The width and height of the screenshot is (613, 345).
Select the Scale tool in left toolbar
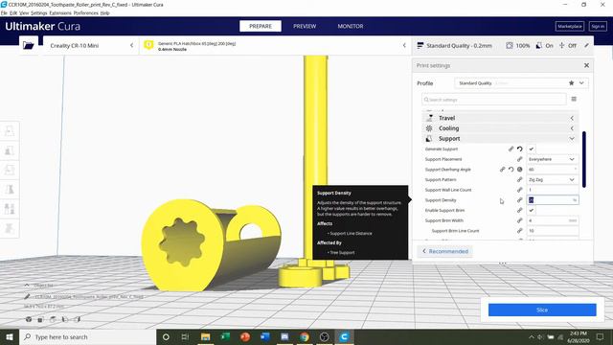pyautogui.click(x=10, y=150)
